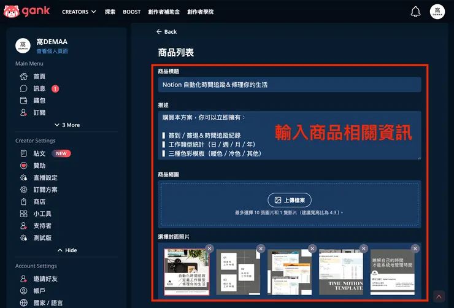The height and width of the screenshot is (308, 454).
Task: Click the gear icon beside 測試版
Action: (x=24, y=237)
